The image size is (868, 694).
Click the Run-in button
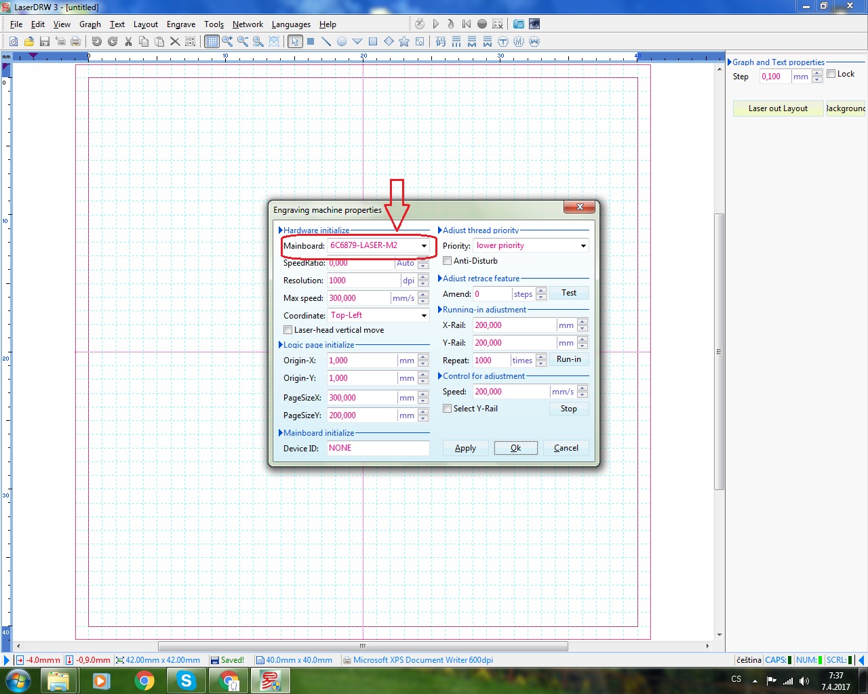click(568, 360)
